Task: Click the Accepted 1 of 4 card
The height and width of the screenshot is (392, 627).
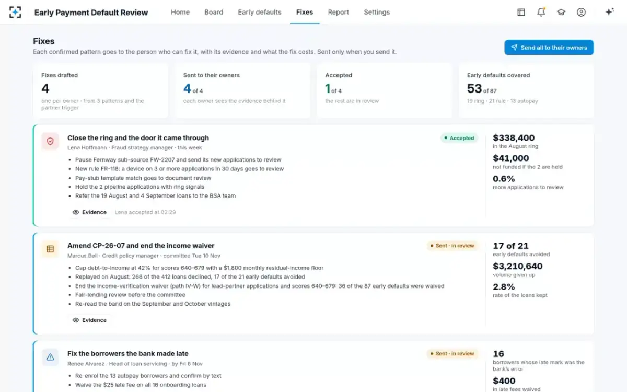Action: point(384,91)
